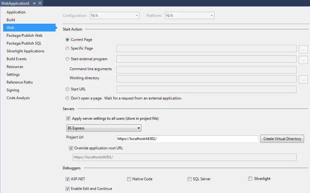
Task: Select the Specific Page radio button
Action: 67,48
